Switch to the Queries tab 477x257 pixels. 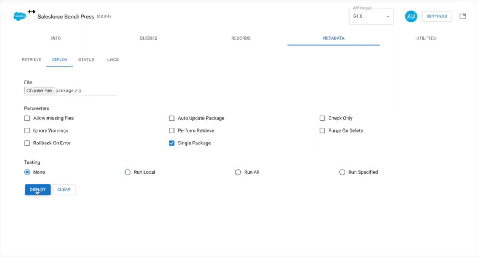coord(148,38)
